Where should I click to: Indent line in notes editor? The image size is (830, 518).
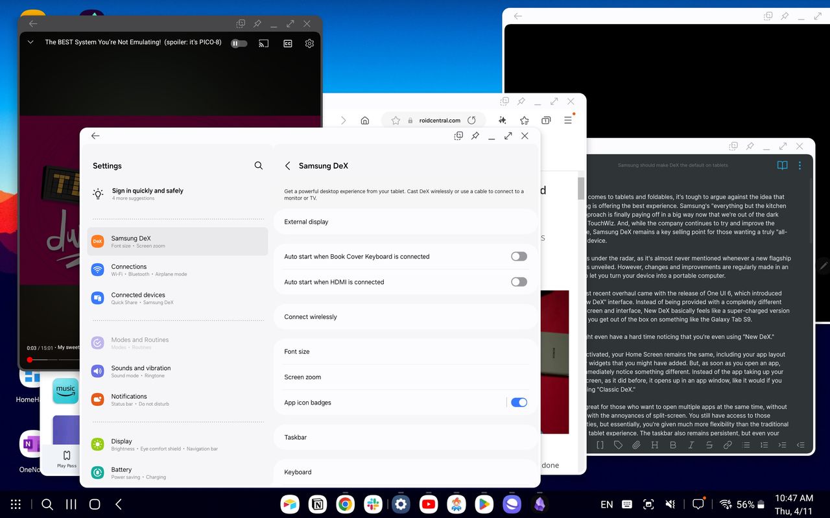[x=782, y=445]
